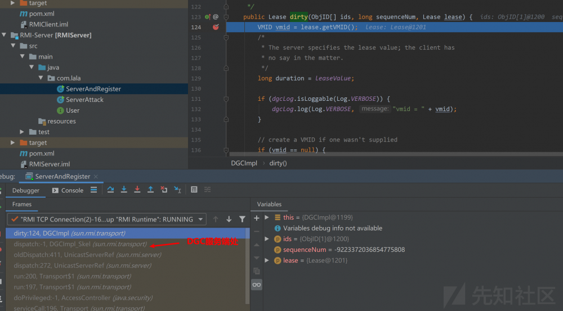Screen dimensions: 563x311
Task: Collapse the com.lala package in project tree
Action: [x=41, y=78]
